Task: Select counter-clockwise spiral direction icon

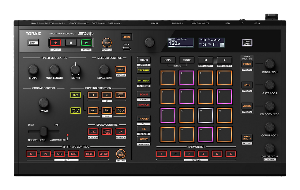Action: (107, 110)
